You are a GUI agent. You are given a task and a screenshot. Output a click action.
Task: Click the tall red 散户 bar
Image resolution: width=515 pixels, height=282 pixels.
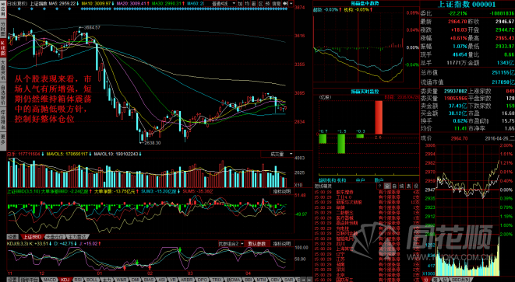pyautogui.click(x=379, y=117)
